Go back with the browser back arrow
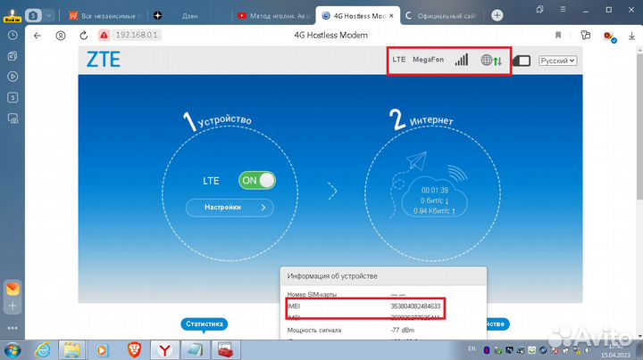The height and width of the screenshot is (360, 643). (38, 36)
